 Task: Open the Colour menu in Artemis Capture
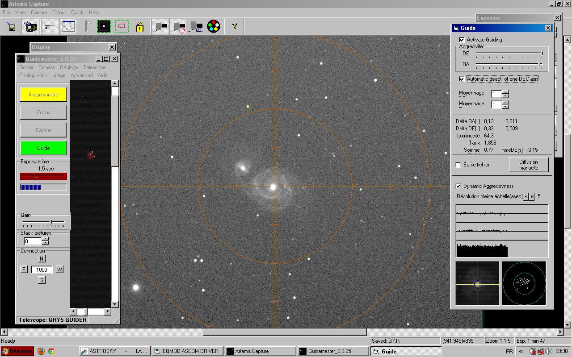[x=59, y=12]
